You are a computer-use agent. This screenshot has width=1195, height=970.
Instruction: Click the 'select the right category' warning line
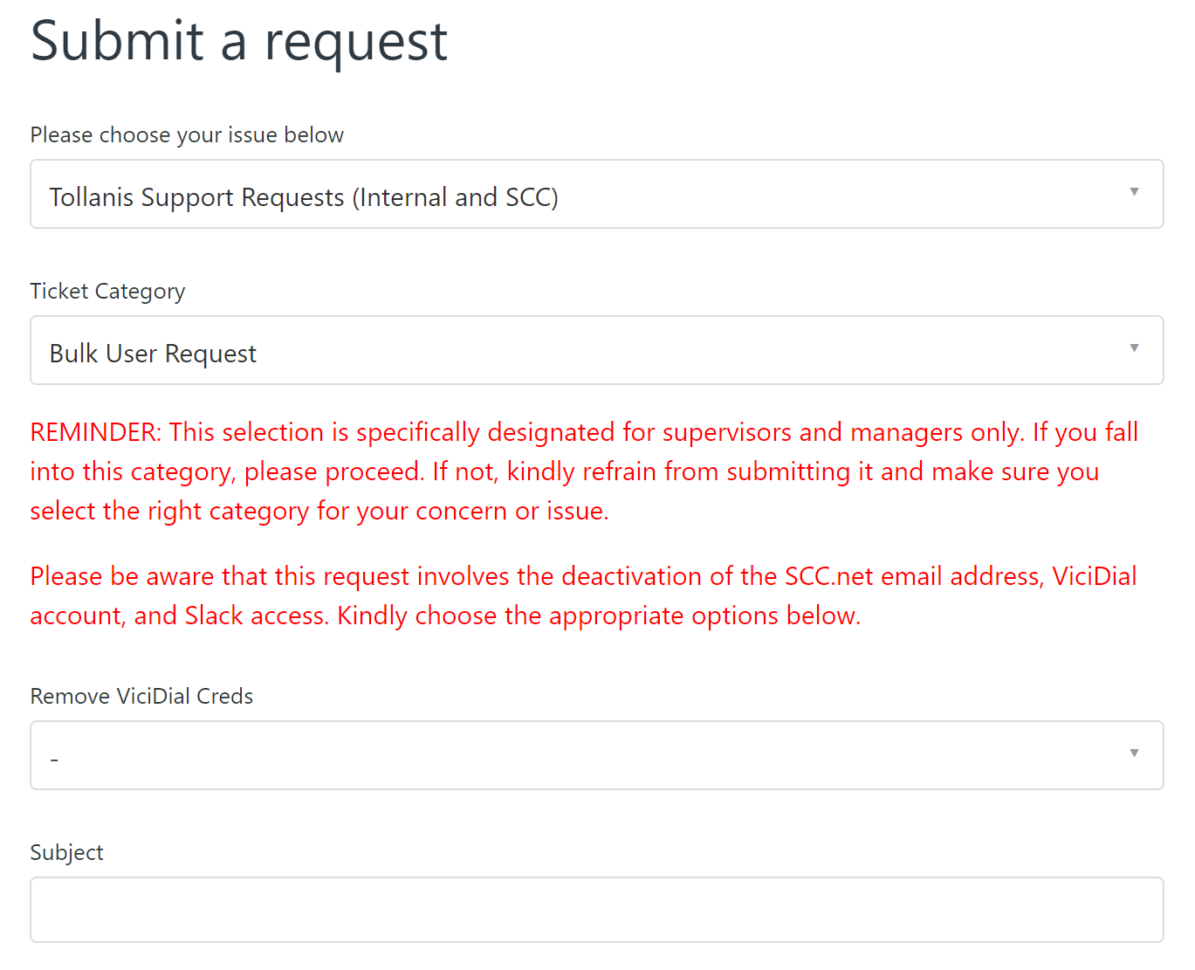click(319, 511)
